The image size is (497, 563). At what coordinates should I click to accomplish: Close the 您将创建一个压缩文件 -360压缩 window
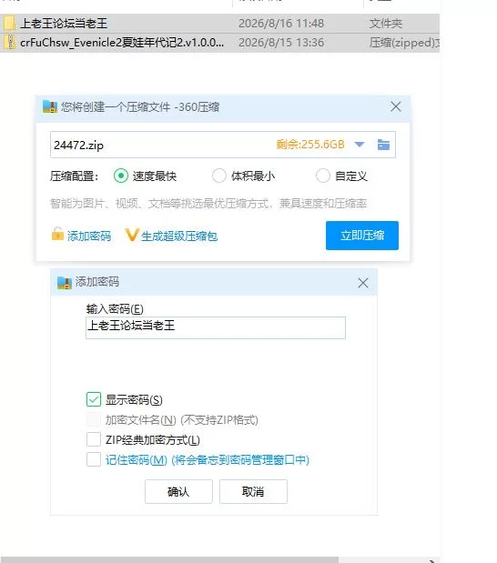396,106
